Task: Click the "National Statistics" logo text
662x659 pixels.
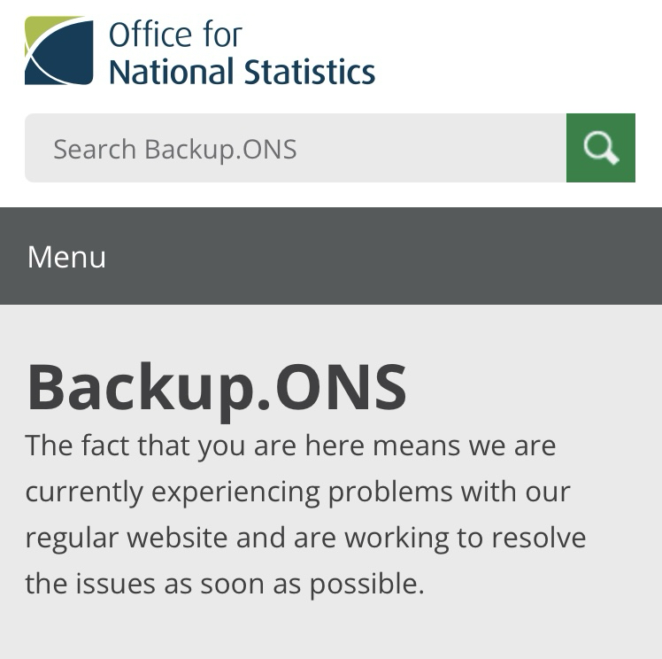Action: [x=242, y=71]
